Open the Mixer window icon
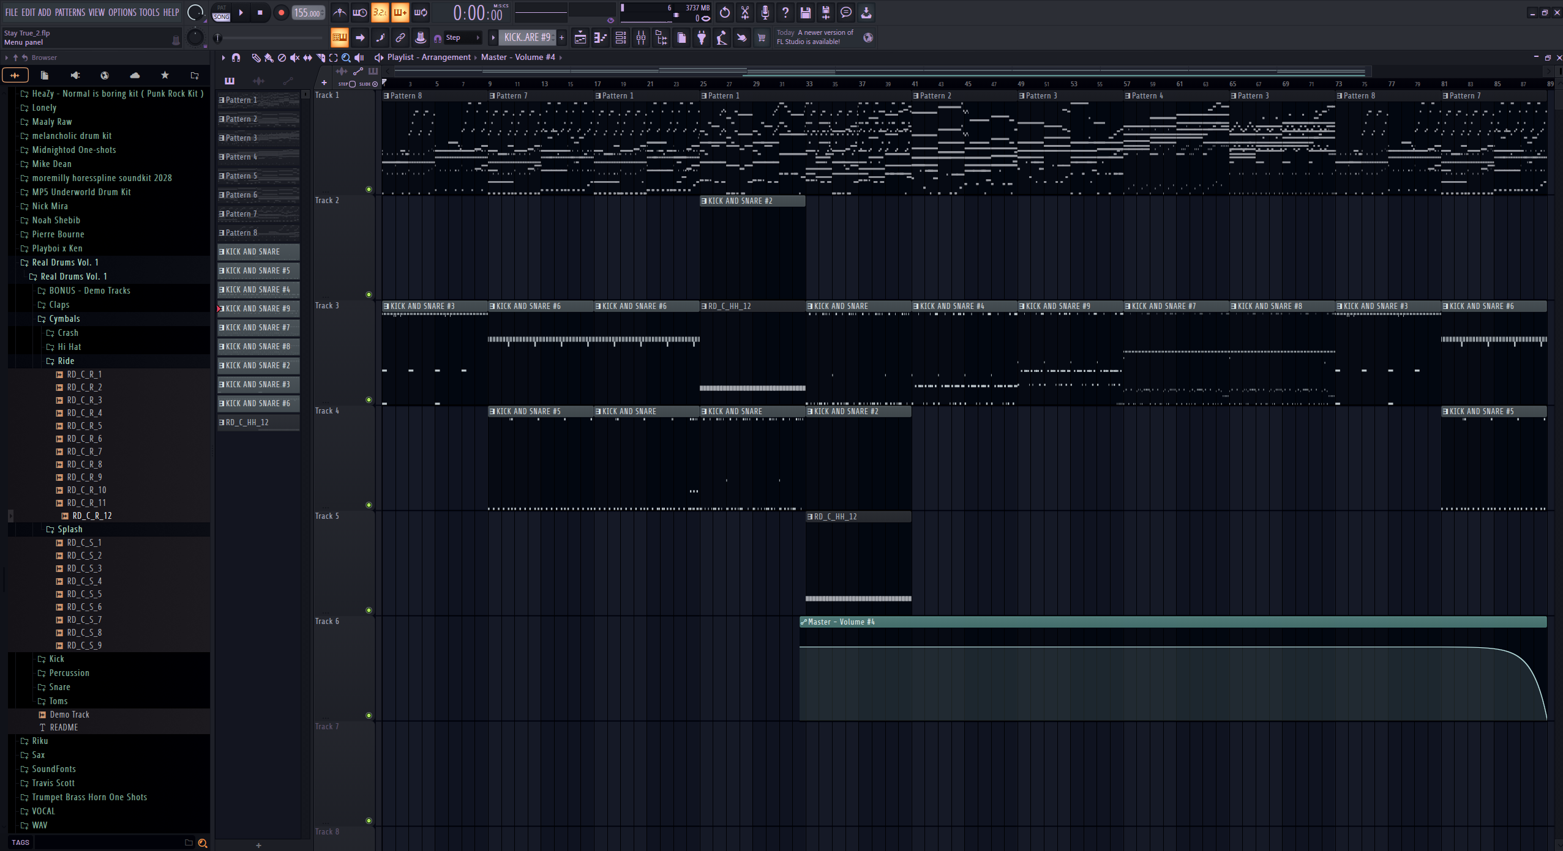This screenshot has width=1563, height=851. coord(641,38)
